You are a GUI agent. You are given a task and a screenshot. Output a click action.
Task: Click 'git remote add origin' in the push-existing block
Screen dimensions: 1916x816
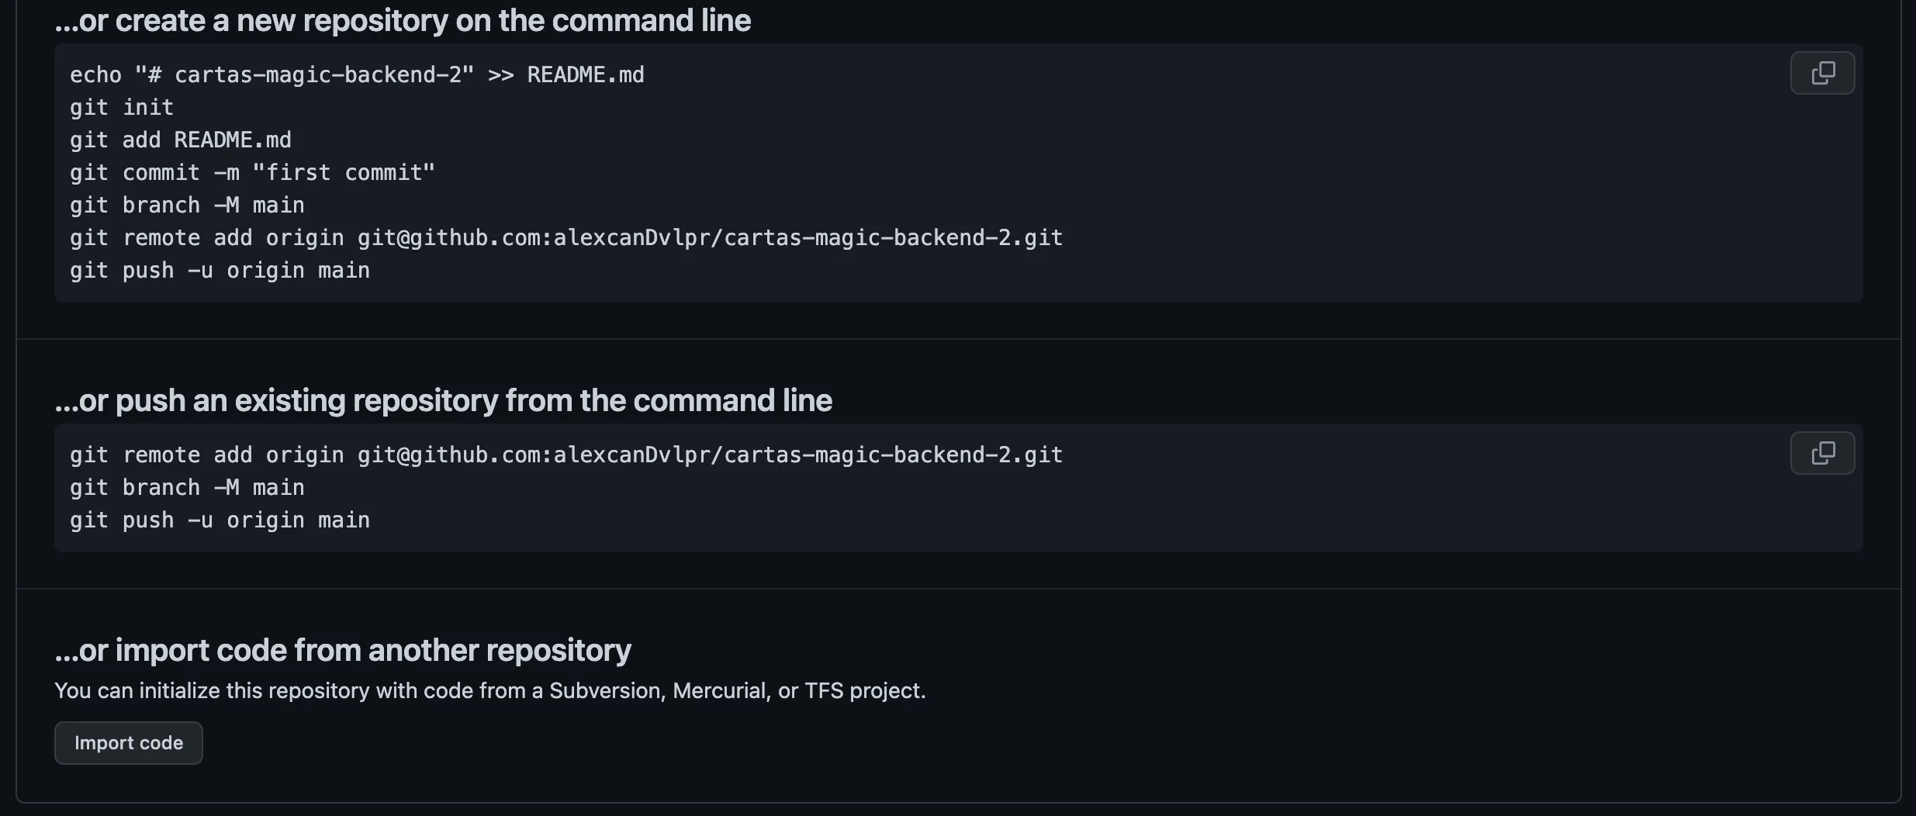(206, 455)
